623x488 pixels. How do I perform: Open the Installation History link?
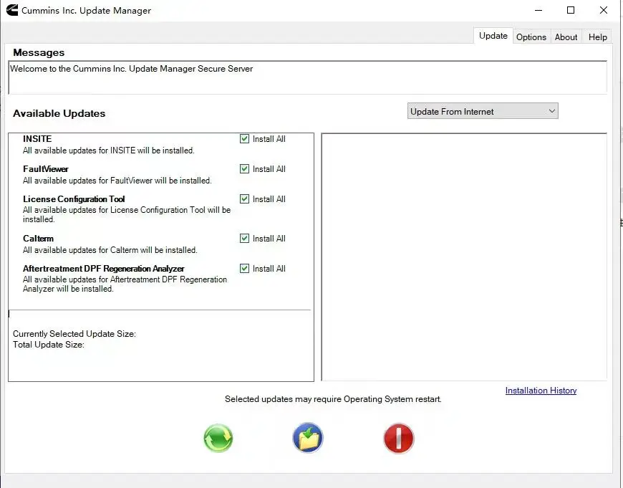[541, 391]
